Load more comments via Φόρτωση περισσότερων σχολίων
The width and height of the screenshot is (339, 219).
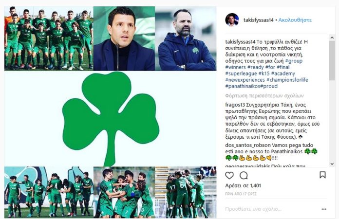(x=264, y=96)
